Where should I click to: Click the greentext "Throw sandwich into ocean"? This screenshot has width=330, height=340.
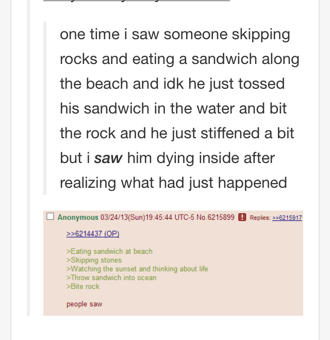[x=111, y=278]
